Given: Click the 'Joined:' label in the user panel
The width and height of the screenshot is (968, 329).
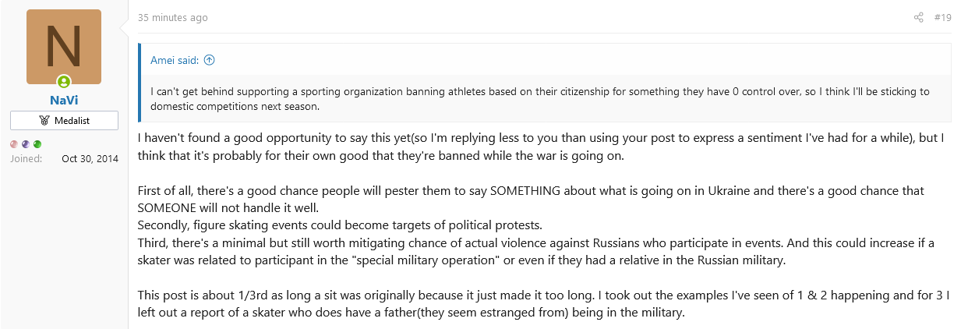Looking at the screenshot, I should coord(26,159).
